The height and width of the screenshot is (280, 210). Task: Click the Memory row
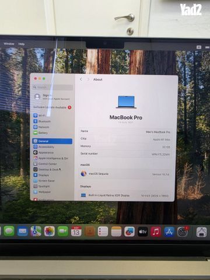[125, 146]
